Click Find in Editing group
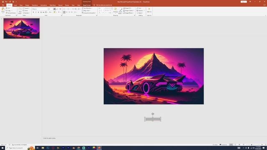 point(139,8)
